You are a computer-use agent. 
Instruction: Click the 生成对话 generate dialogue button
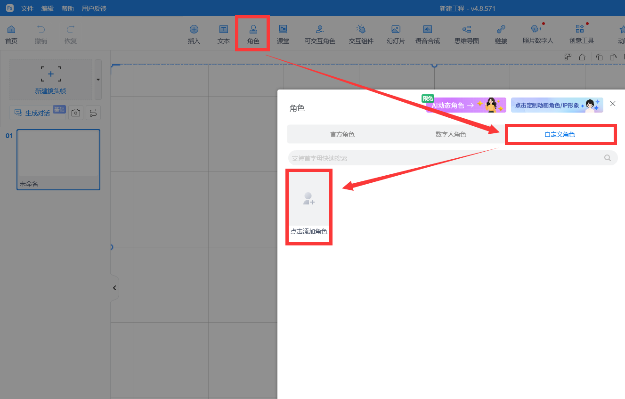point(38,113)
